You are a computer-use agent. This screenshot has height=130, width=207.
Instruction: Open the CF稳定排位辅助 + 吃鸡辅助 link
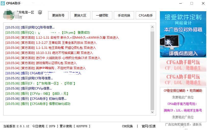click(x=183, y=91)
